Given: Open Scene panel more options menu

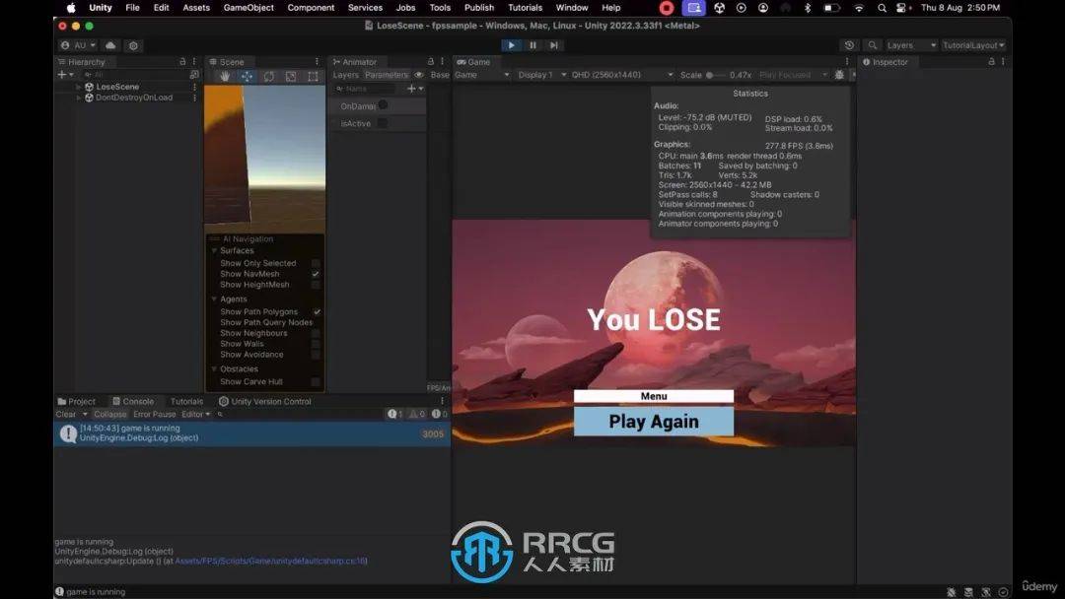Looking at the screenshot, I should [x=317, y=62].
